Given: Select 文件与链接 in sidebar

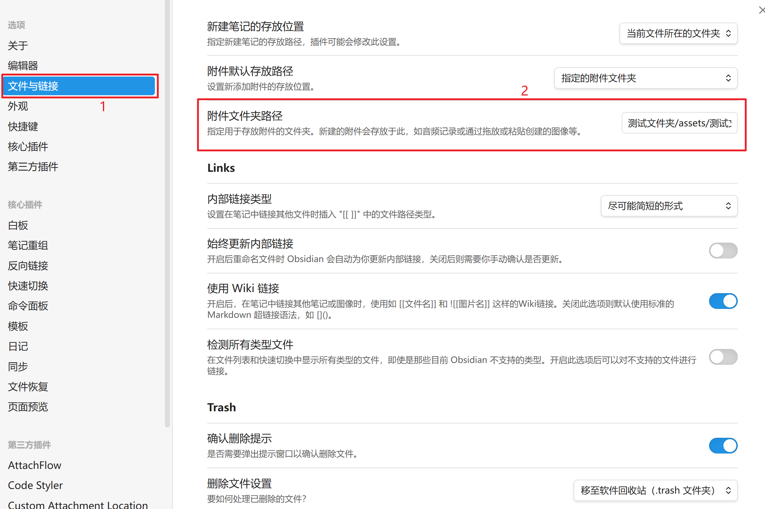Looking at the screenshot, I should (79, 86).
